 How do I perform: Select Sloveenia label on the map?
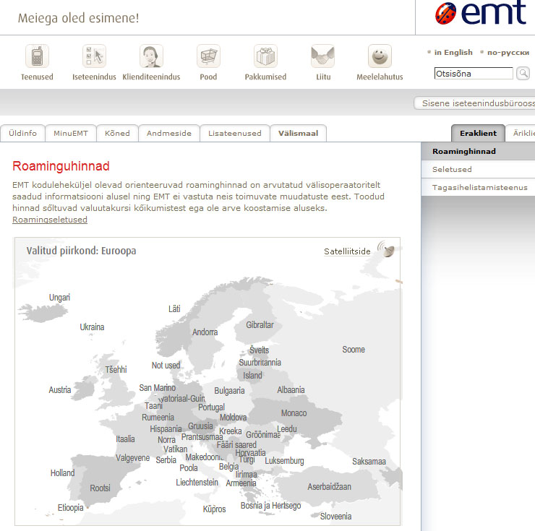pos(335,517)
